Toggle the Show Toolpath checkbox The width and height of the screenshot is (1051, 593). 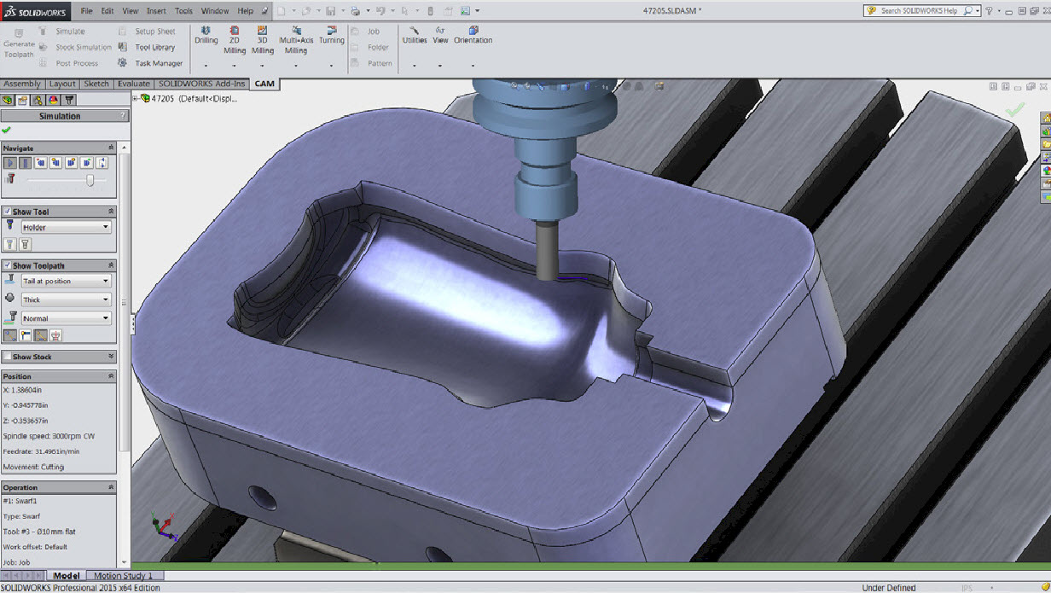pos(8,265)
